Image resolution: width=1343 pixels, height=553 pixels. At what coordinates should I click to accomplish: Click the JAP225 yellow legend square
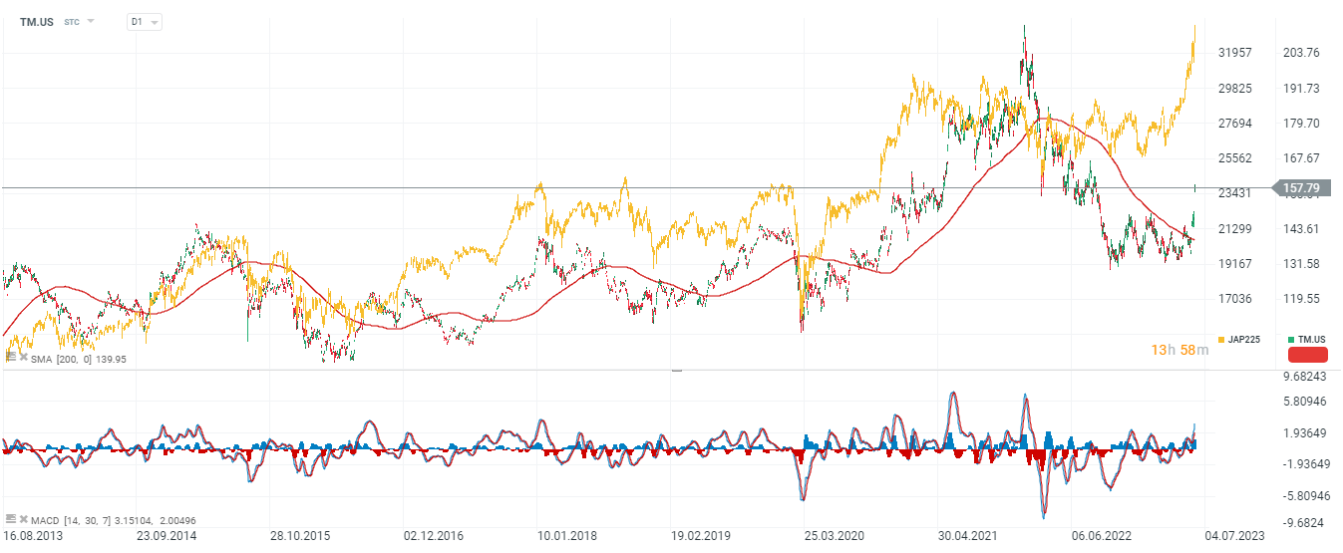tap(1220, 340)
